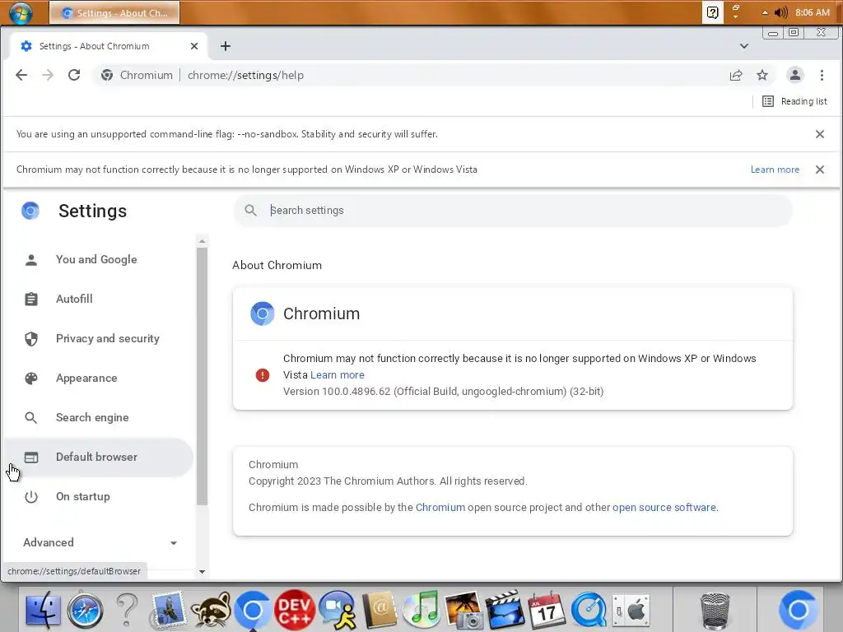Click Learn more in the infobar
This screenshot has width=843, height=632.
(x=775, y=170)
